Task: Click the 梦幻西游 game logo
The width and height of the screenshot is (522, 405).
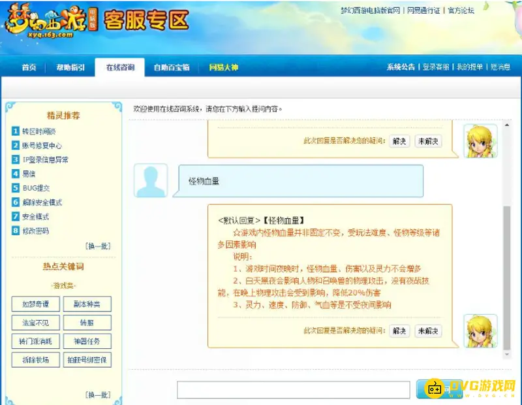Action: click(x=52, y=22)
